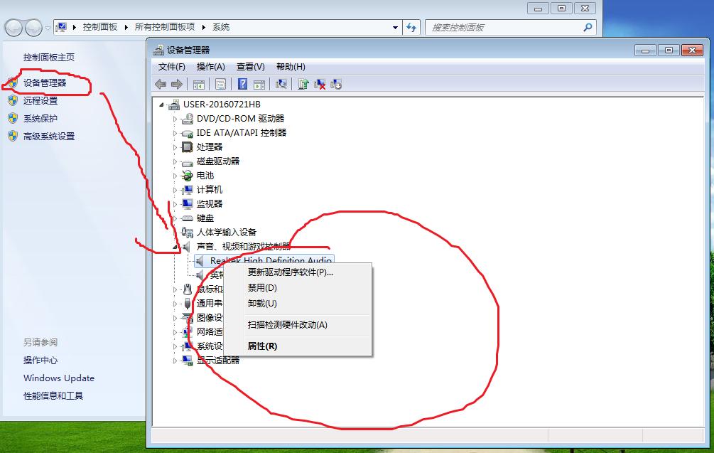The height and width of the screenshot is (453, 714).
Task: Open the 查看(V) menu
Action: (x=251, y=67)
